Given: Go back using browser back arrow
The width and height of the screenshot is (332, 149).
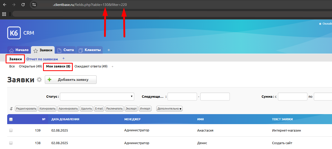Looking at the screenshot, I should 5,5.
